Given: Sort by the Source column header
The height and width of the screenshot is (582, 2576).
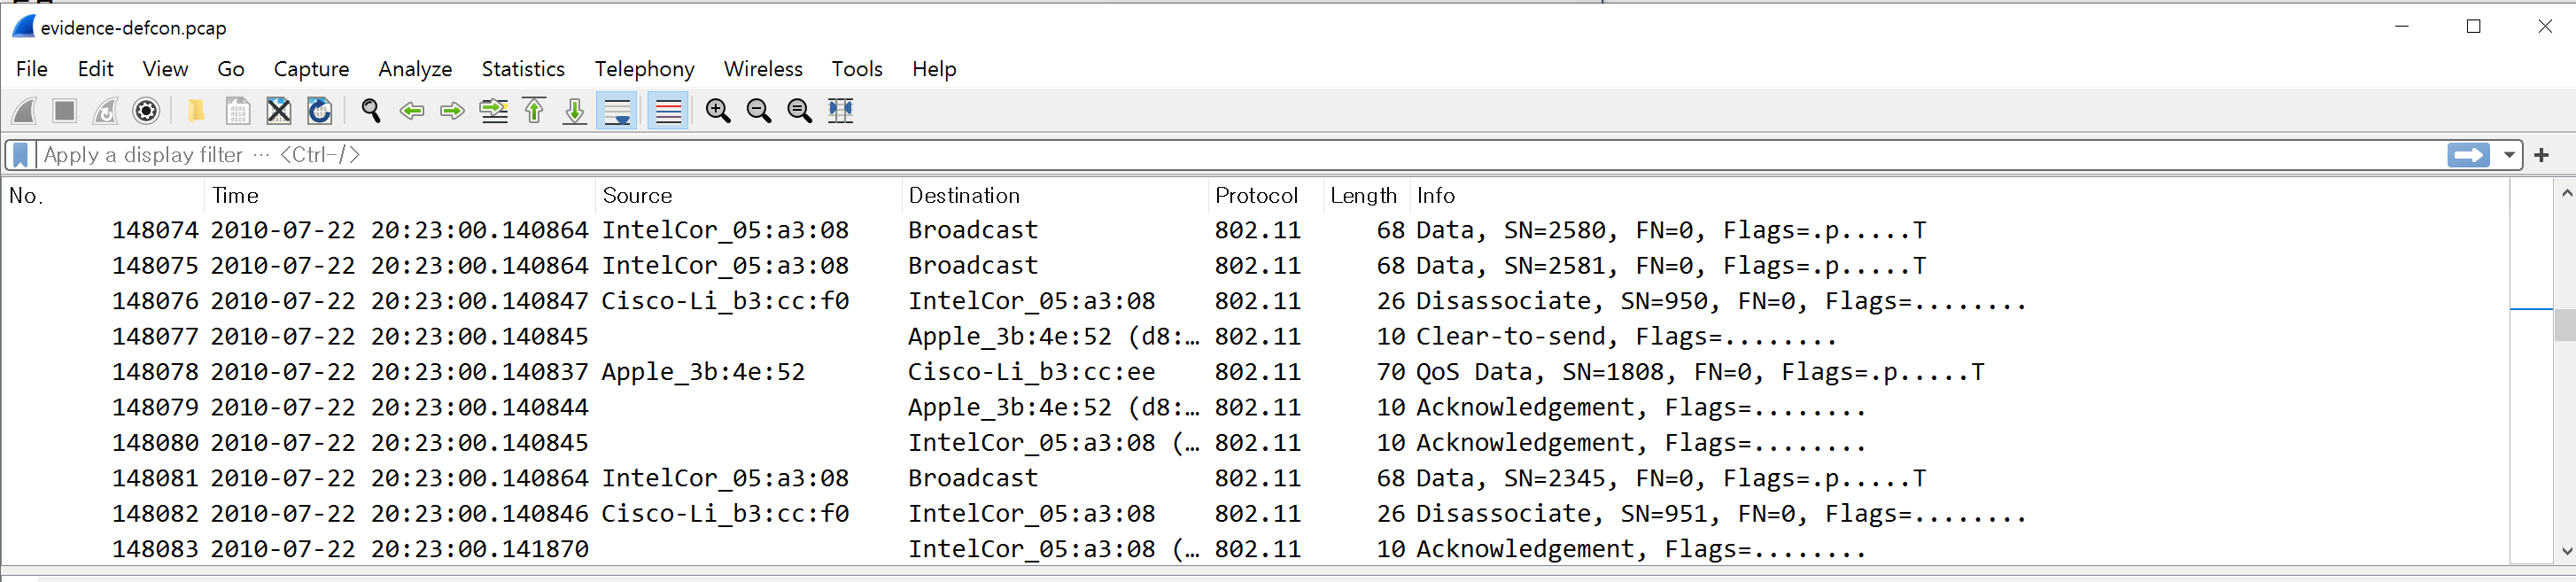Looking at the screenshot, I should 749,196.
